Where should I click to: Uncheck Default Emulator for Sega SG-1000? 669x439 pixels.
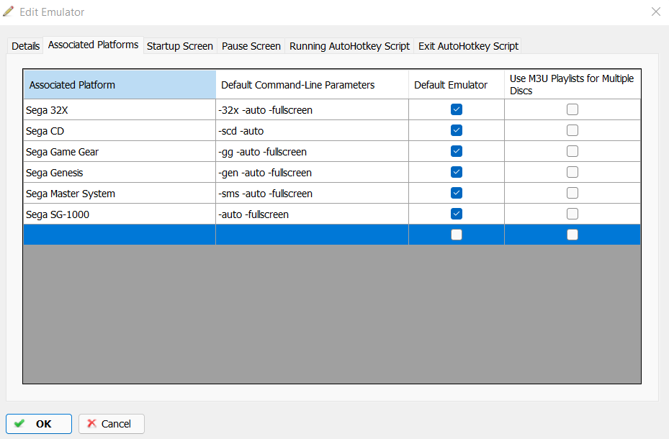(x=457, y=214)
